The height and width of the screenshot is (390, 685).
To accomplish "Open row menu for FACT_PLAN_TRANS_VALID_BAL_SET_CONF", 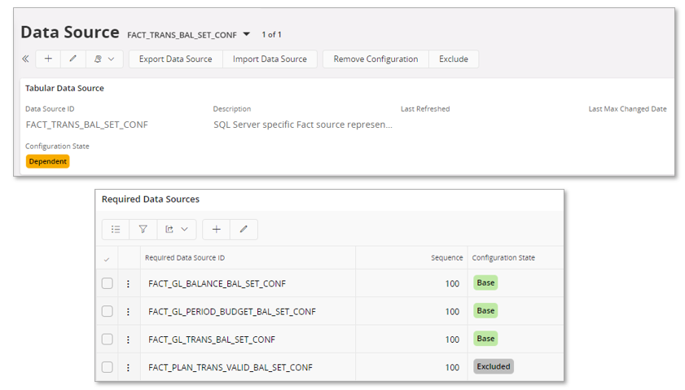I will tap(128, 367).
